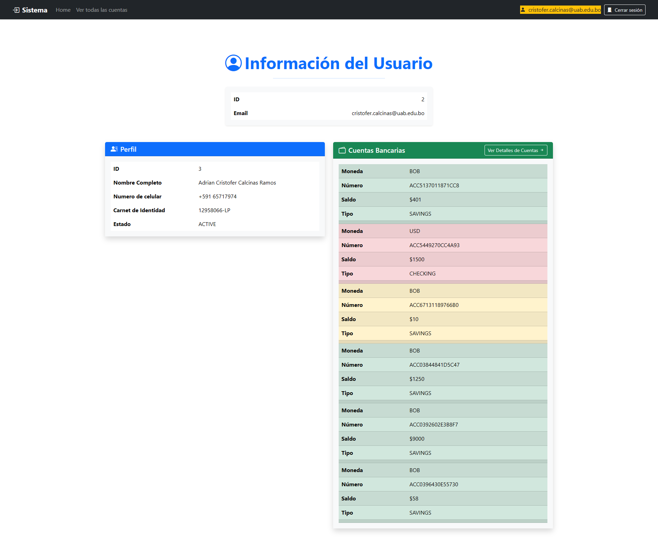Select profile name Adrian Cristofer Calcinas Ramos
This screenshot has height=545, width=658.
[x=237, y=182]
